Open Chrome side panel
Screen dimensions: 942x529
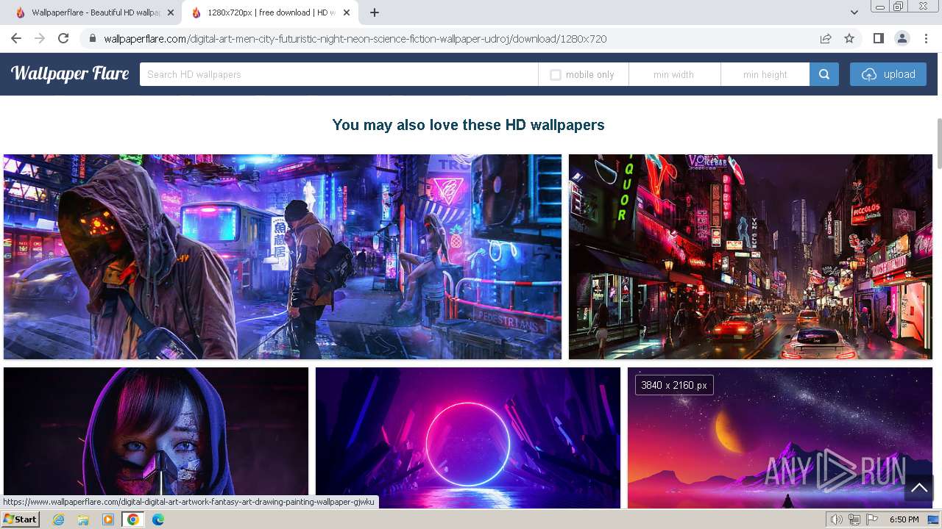click(878, 38)
